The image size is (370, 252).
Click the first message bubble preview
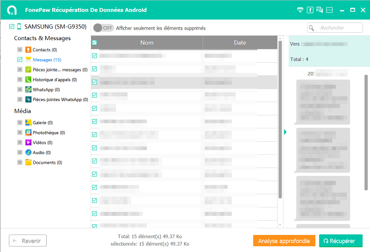tap(323, 102)
